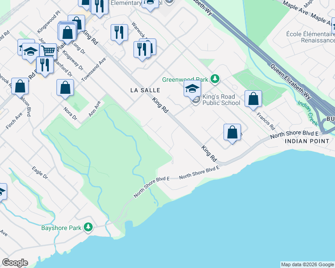The height and width of the screenshot is (268, 335).
Task: Click the North Shore Blvd E label near INDIAN POINT
Action: click(x=294, y=134)
